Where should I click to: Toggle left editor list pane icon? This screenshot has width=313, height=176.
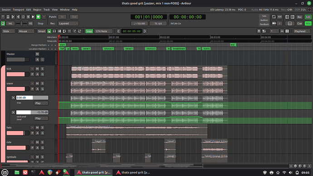287,17
